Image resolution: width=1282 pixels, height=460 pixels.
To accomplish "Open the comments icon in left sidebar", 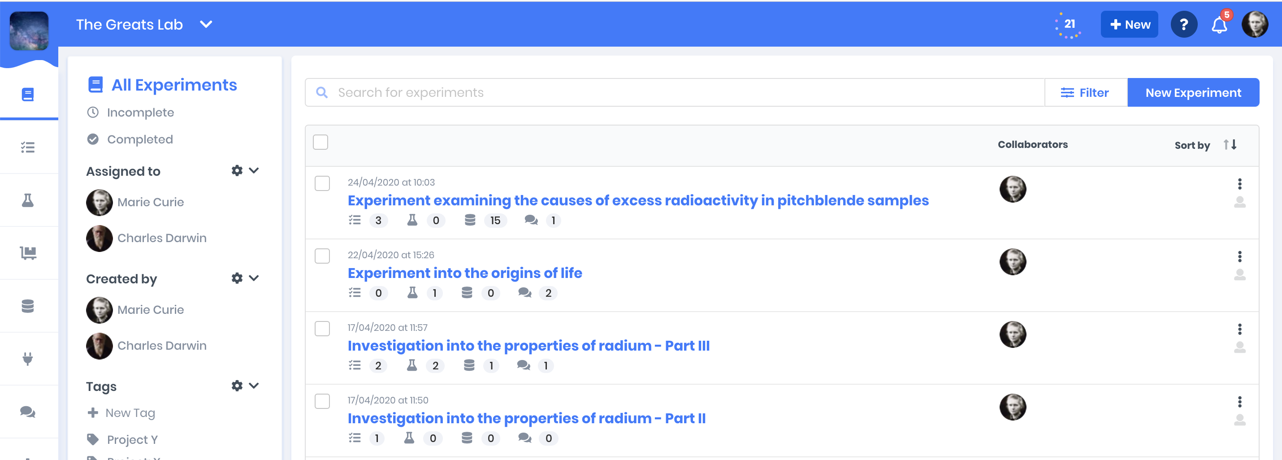I will 28,412.
